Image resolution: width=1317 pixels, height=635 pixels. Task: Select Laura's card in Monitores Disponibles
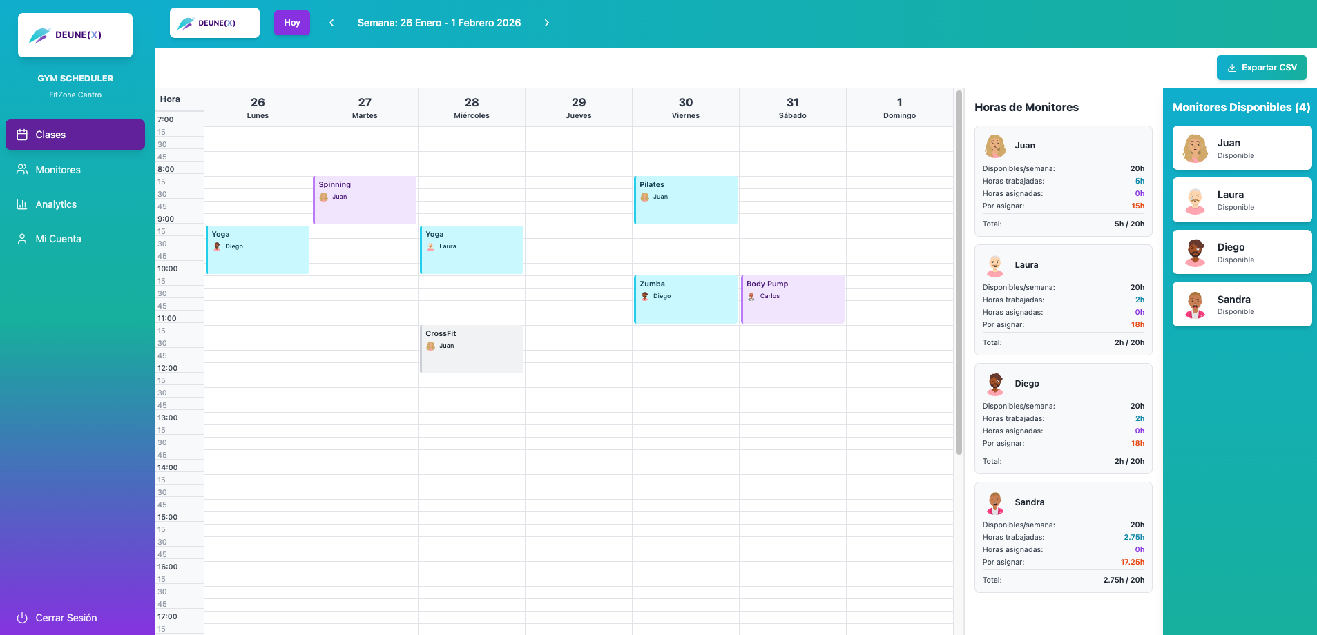pyautogui.click(x=1242, y=200)
